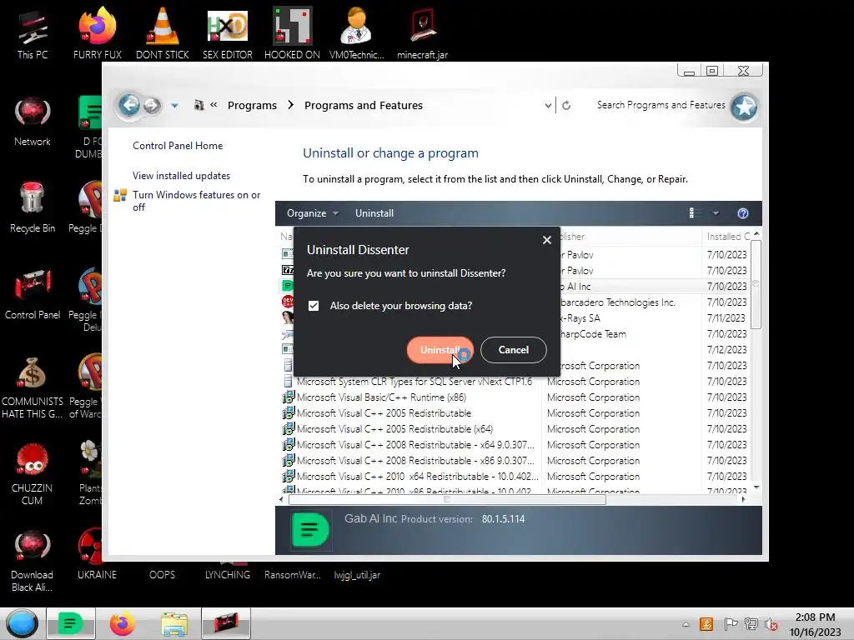Screen dimensions: 854x640
Task: Click the Start orb on taskbar
Action: point(22,623)
